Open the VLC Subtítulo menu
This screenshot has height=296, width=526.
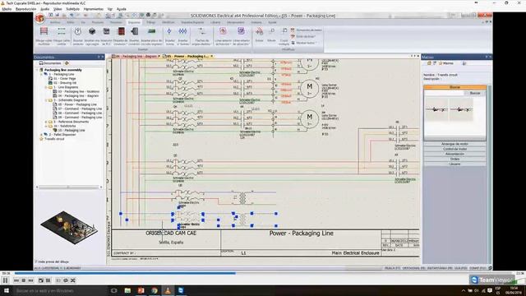[73, 9]
